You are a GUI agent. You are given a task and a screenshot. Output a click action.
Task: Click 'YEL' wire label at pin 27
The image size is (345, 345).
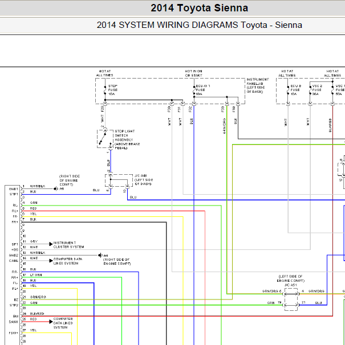pyautogui.click(x=33, y=330)
